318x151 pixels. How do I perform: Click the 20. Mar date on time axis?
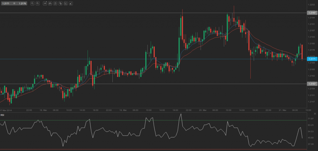[202, 110]
